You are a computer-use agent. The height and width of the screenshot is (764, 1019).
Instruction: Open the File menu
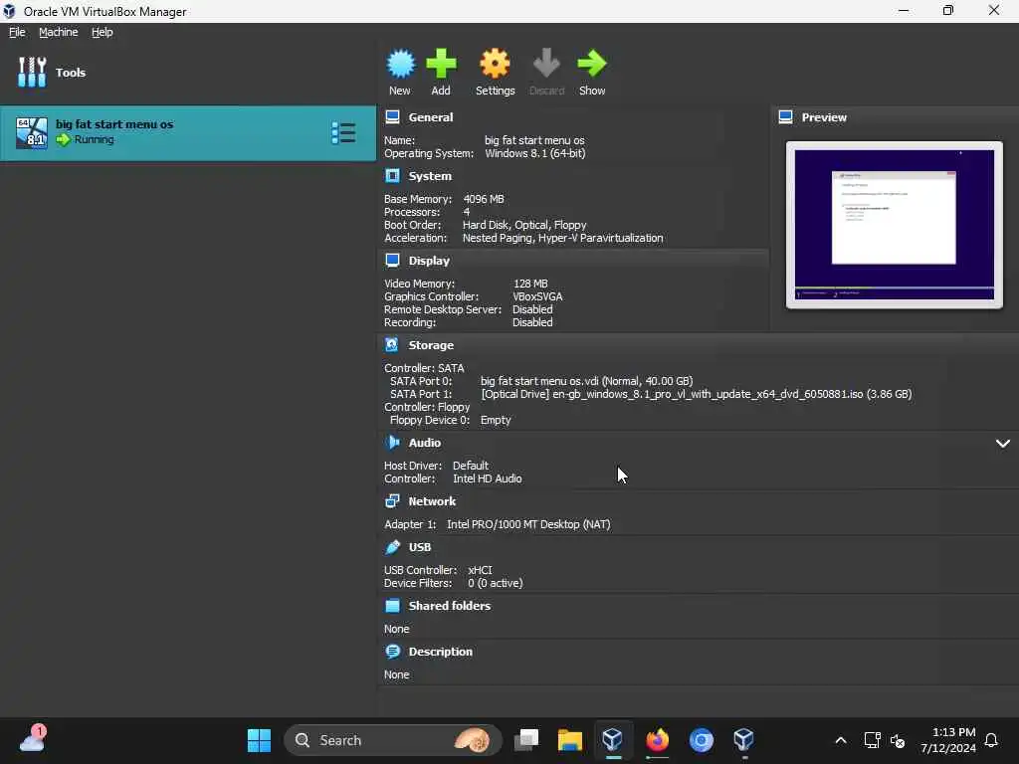[x=17, y=32]
